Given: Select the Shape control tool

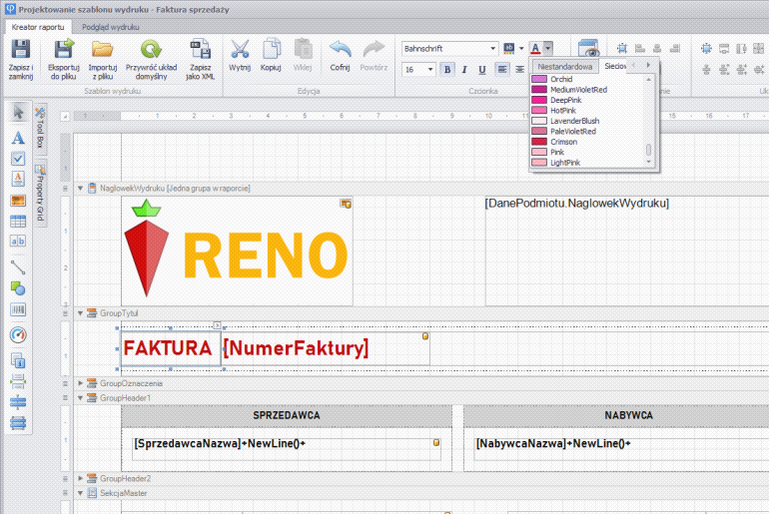Looking at the screenshot, I should pyautogui.click(x=18, y=288).
